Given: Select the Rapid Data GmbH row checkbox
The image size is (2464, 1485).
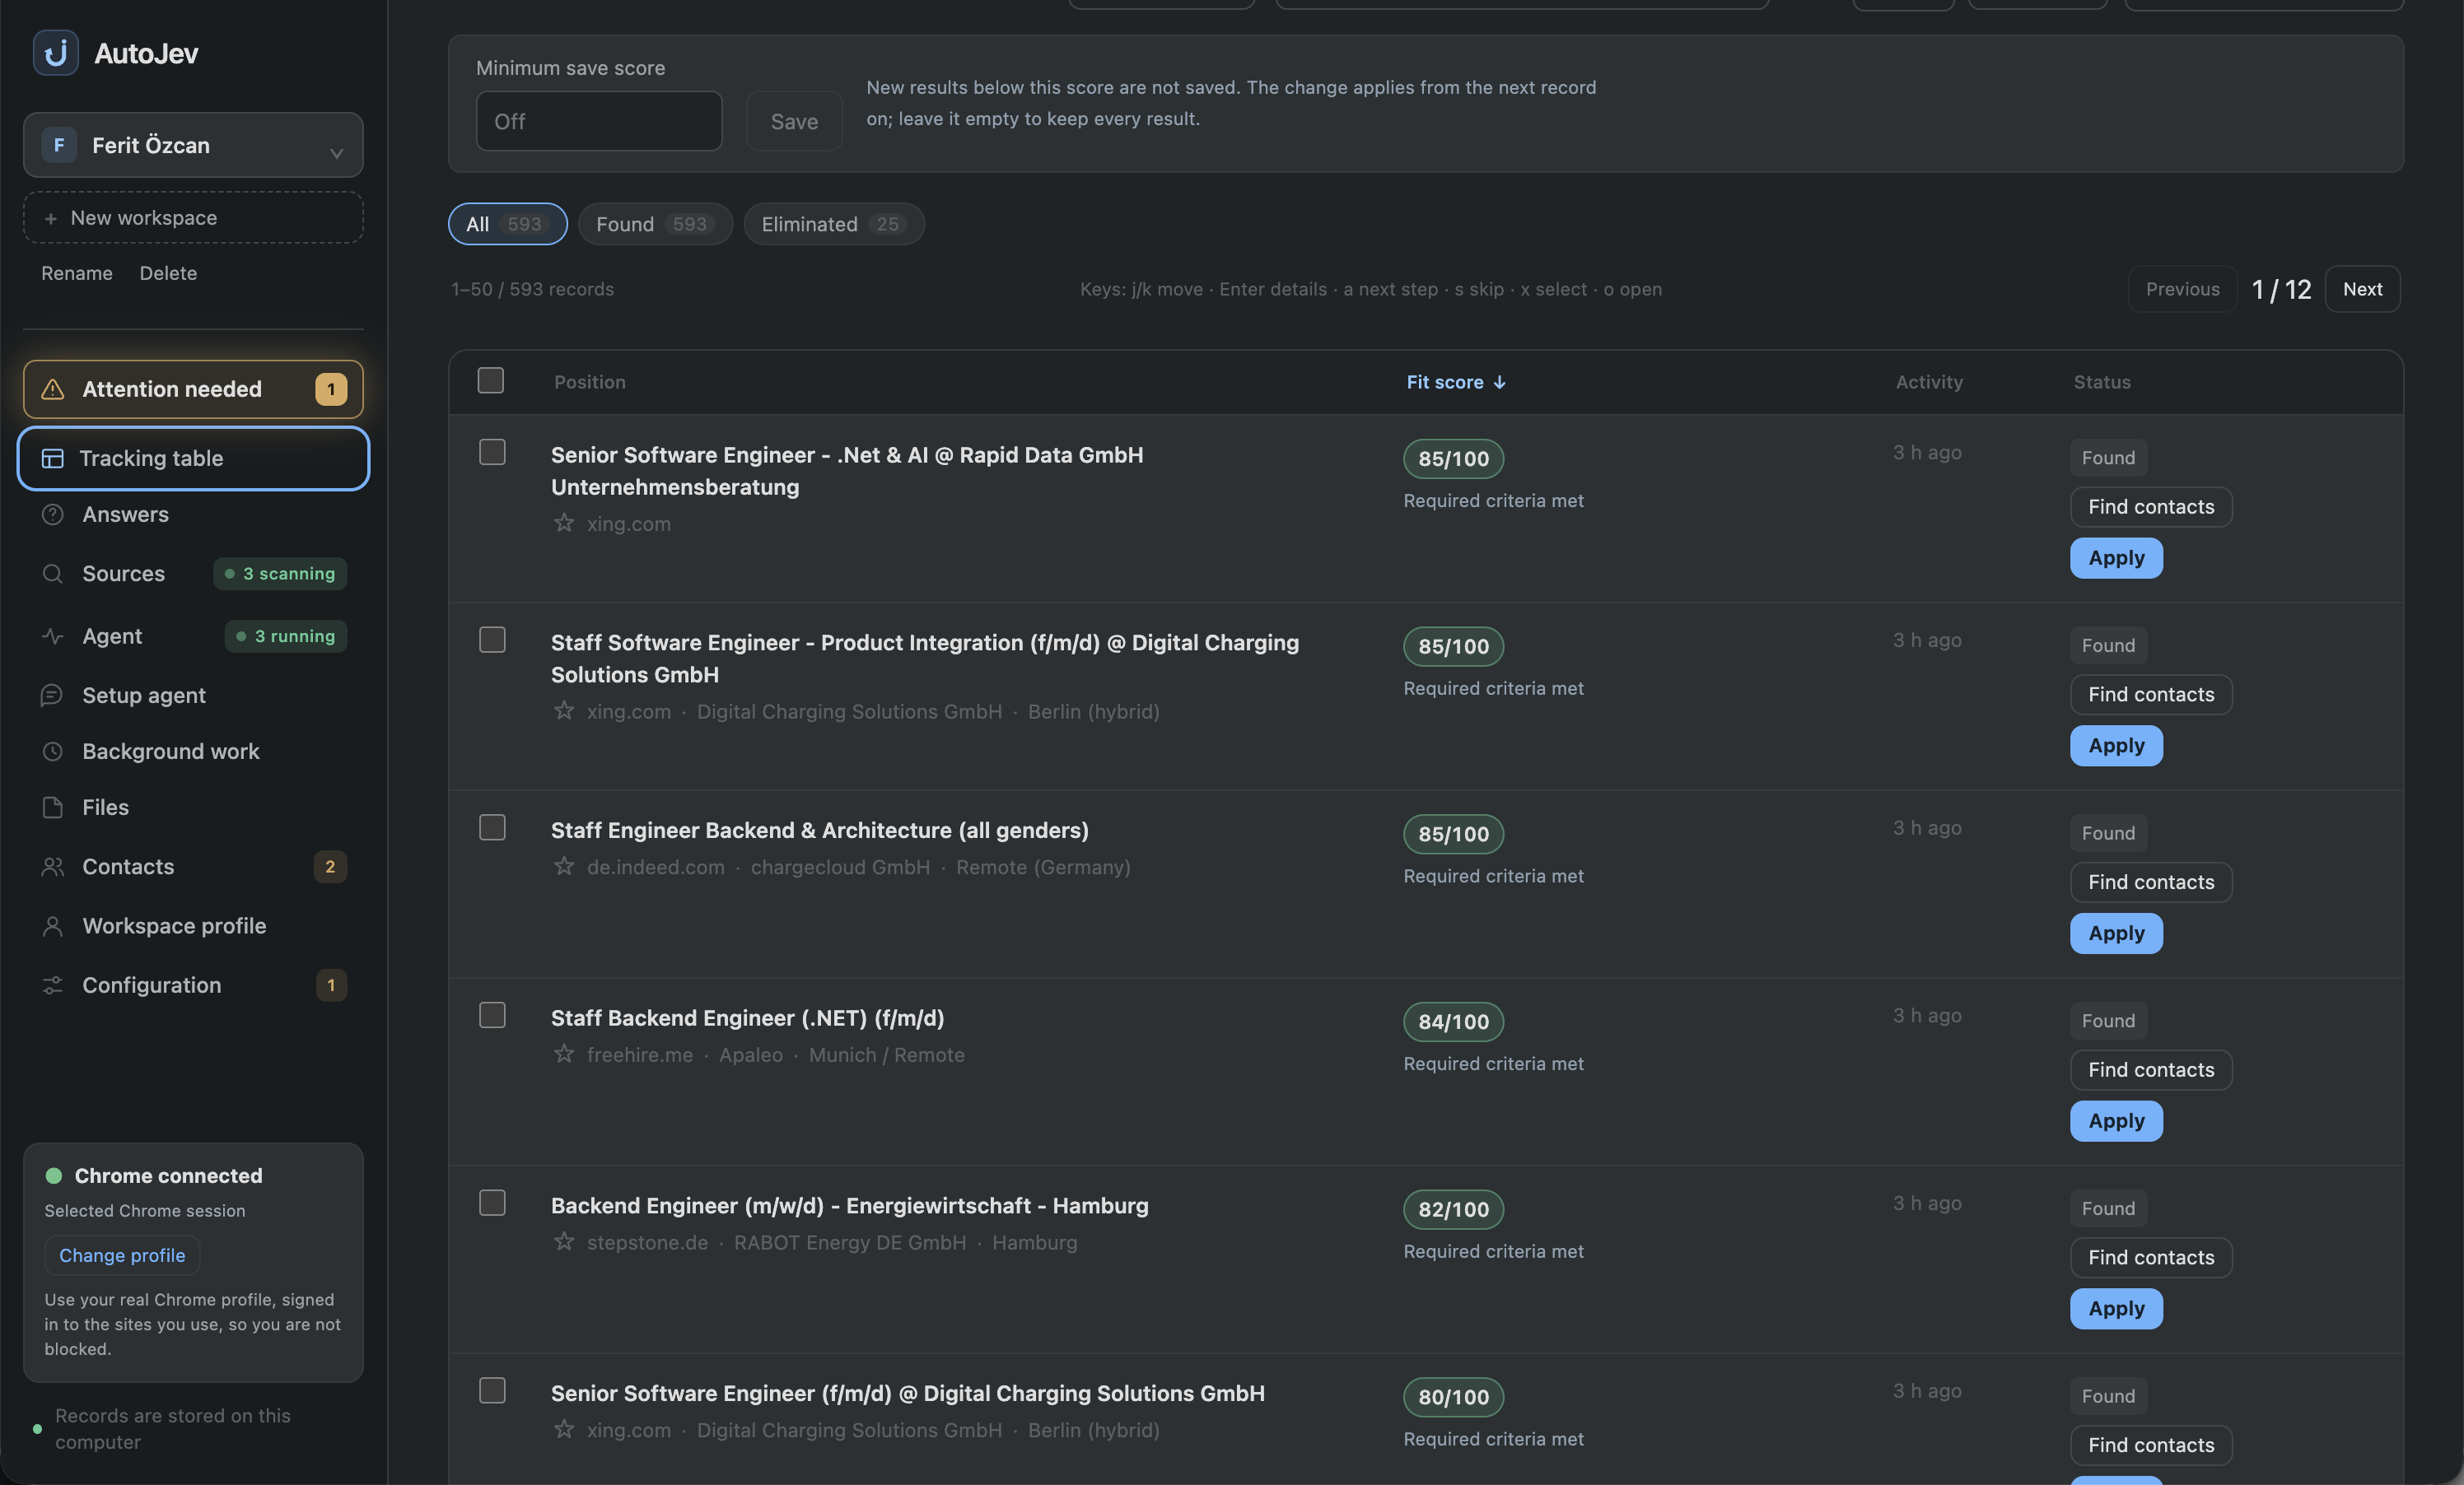Looking at the screenshot, I should point(492,452).
